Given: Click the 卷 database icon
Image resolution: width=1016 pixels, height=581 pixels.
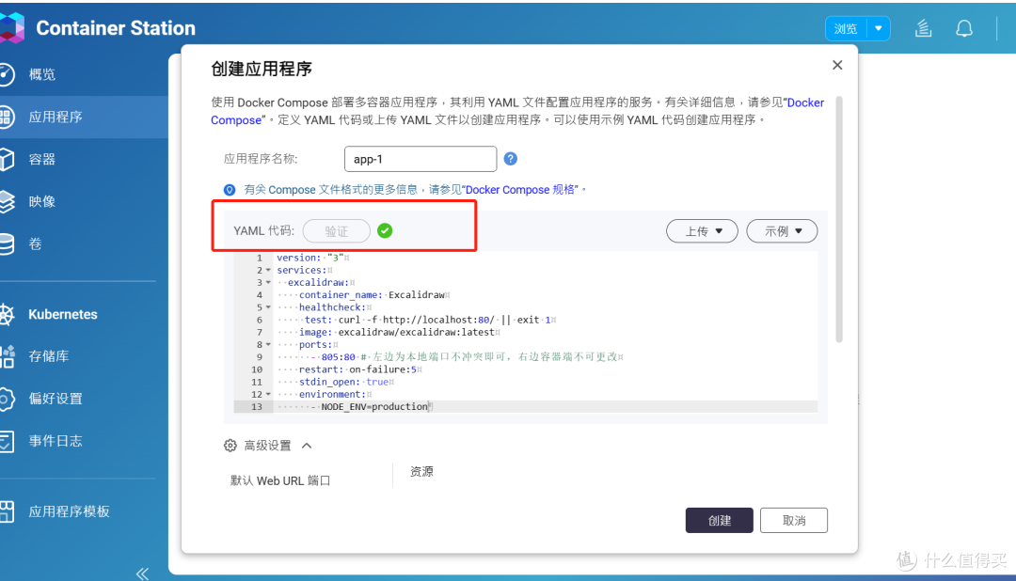Looking at the screenshot, I should [6, 244].
